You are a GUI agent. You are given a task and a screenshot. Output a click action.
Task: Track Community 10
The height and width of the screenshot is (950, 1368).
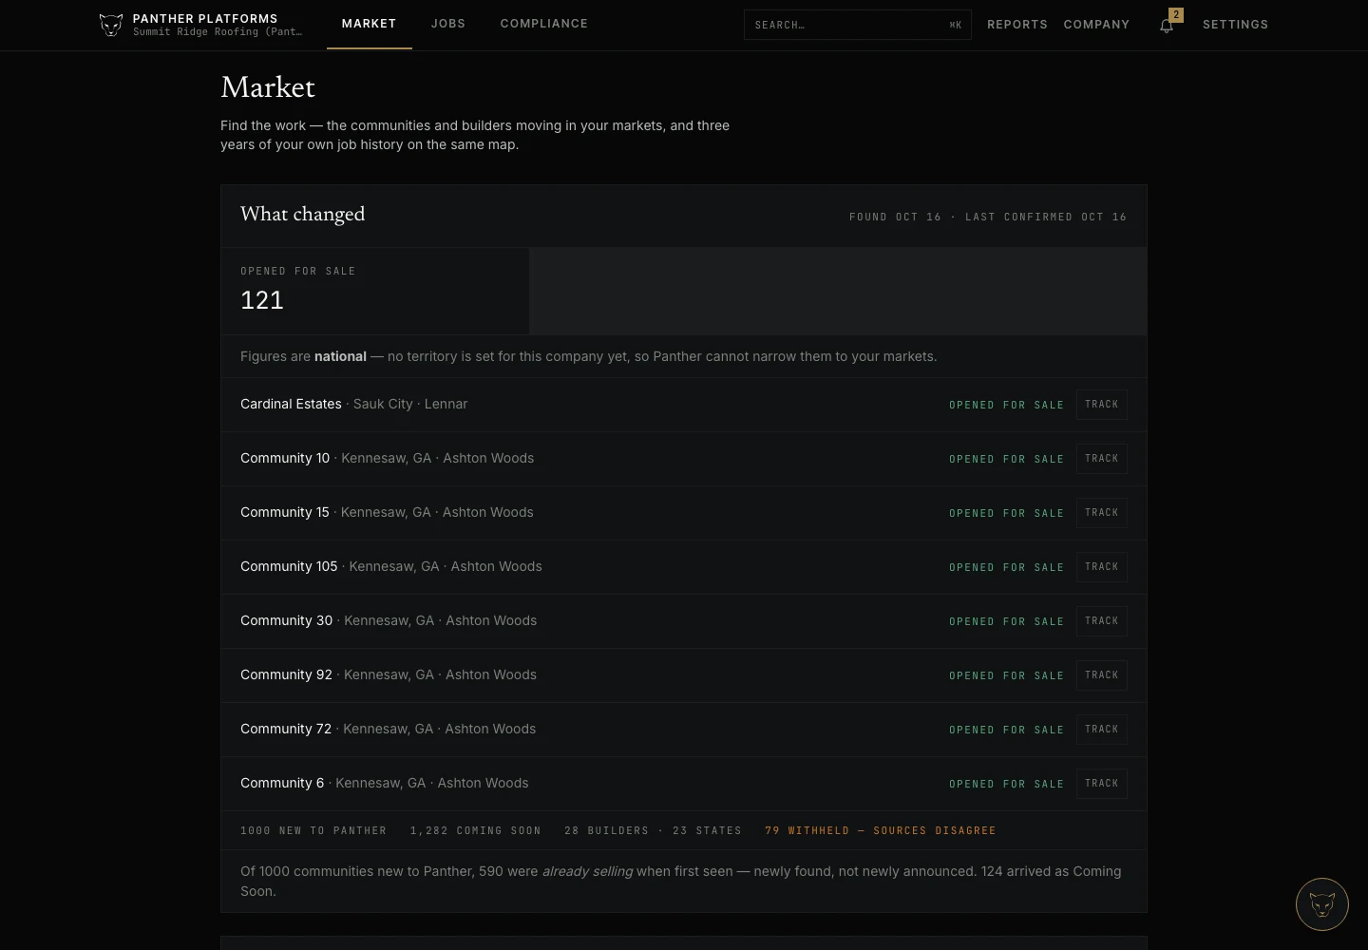[1102, 459]
